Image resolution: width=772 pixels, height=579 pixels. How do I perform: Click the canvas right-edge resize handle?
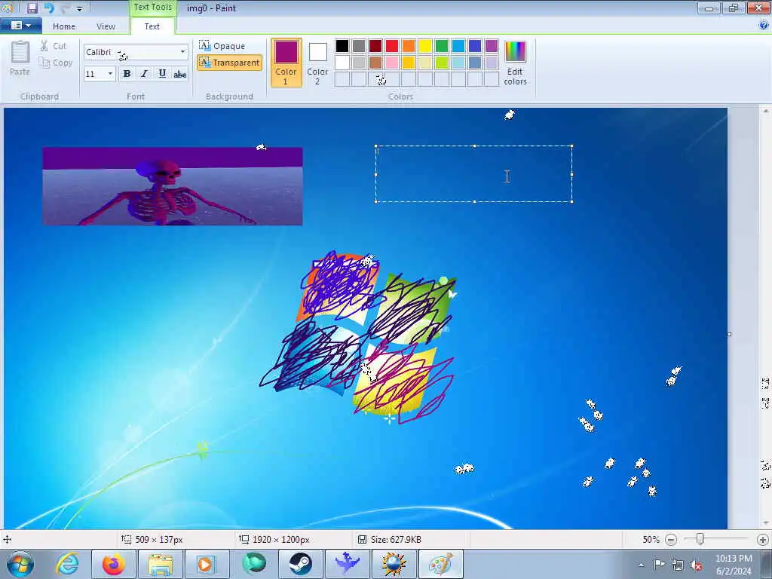729,334
